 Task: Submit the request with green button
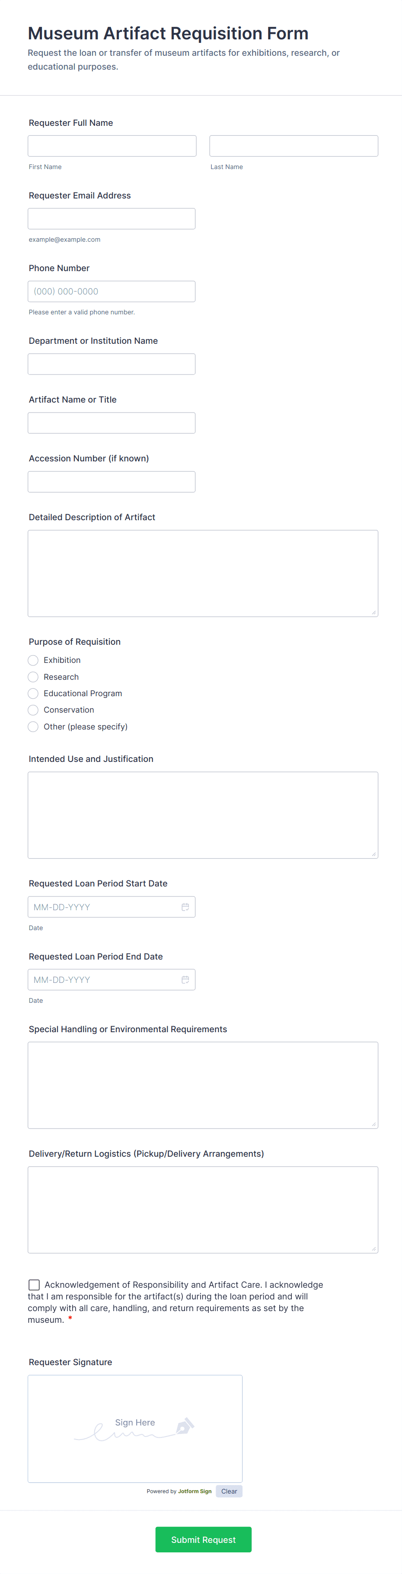(204, 1539)
